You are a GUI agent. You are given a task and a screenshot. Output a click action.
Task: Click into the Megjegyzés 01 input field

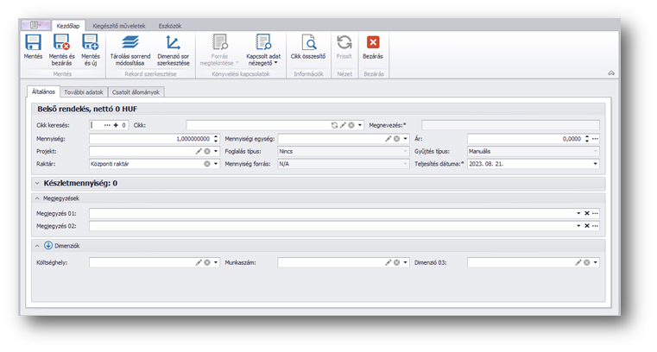(328, 212)
